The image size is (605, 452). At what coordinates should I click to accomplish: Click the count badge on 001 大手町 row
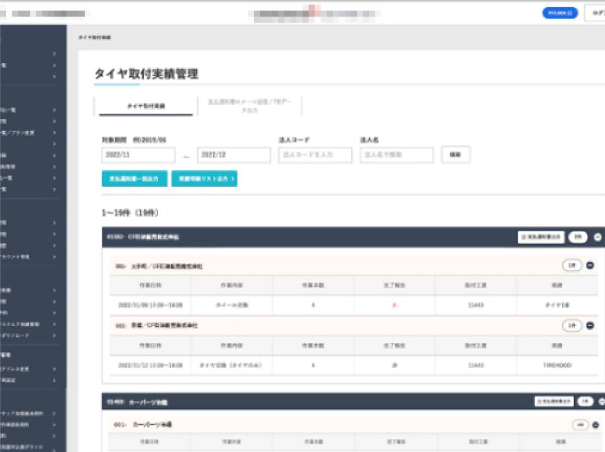(572, 265)
